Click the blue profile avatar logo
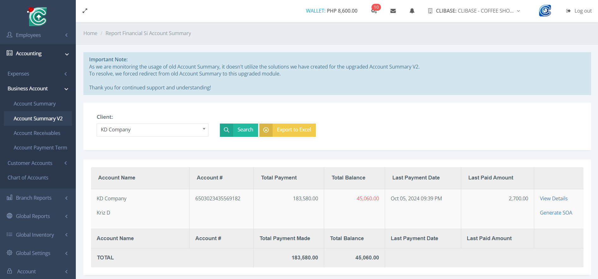The width and height of the screenshot is (598, 279). pos(545,11)
